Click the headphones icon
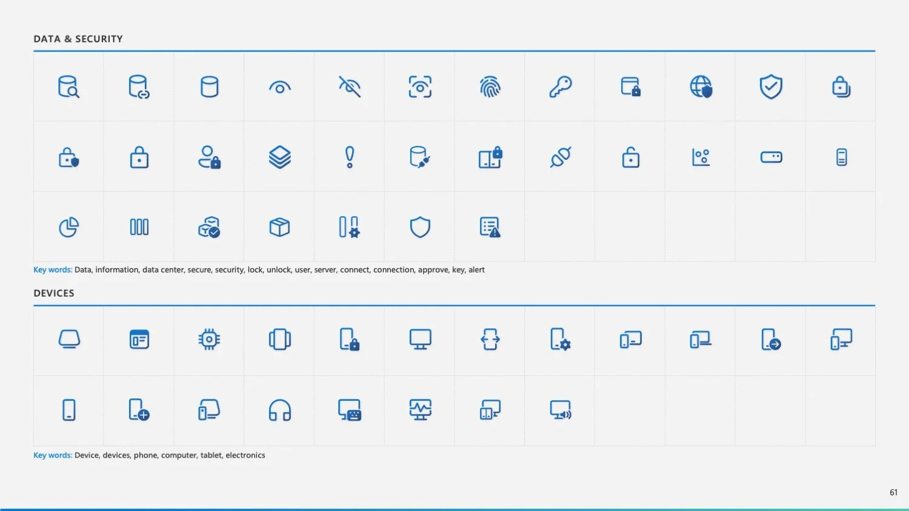The width and height of the screenshot is (909, 511). click(279, 410)
